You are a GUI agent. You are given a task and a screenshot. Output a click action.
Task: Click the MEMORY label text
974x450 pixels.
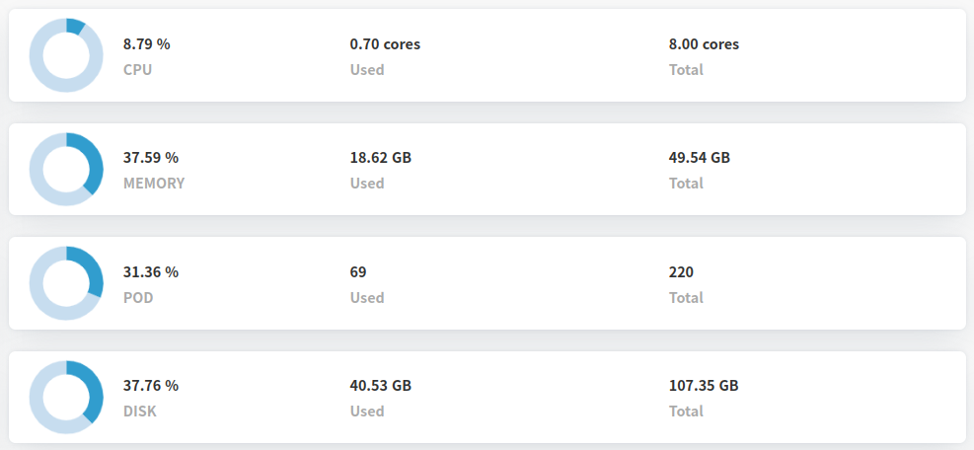(154, 184)
